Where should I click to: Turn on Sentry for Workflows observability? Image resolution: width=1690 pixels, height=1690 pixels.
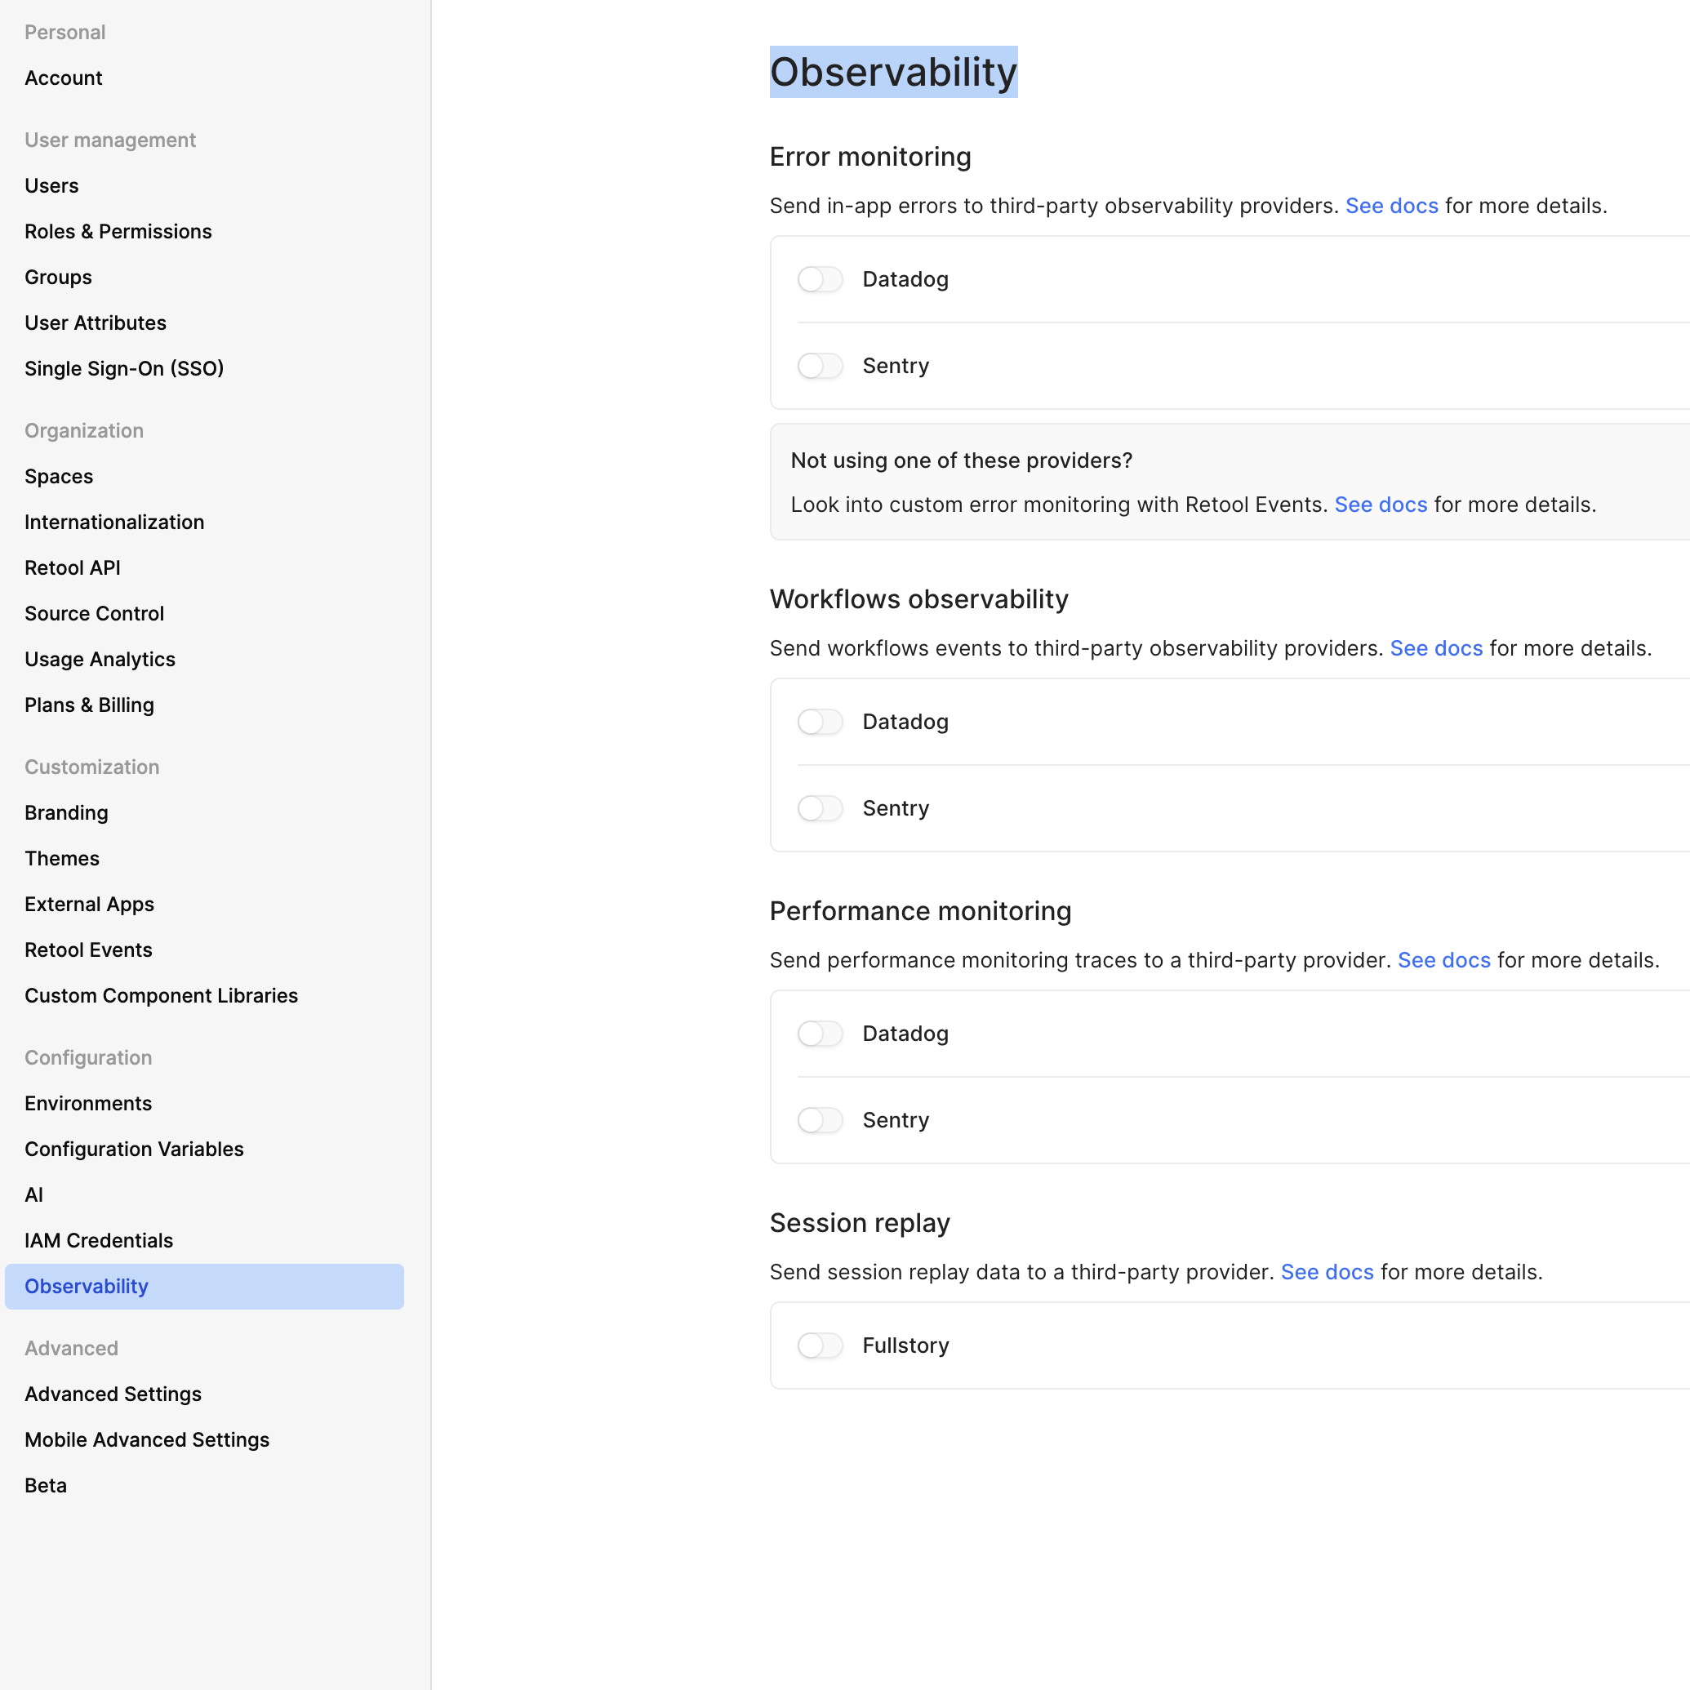(820, 808)
